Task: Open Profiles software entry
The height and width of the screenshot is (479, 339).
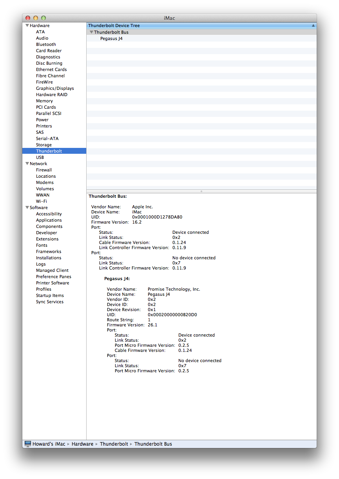Action: coord(44,289)
